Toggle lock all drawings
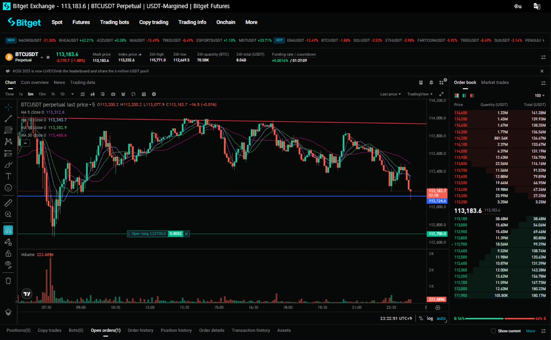 (8, 253)
